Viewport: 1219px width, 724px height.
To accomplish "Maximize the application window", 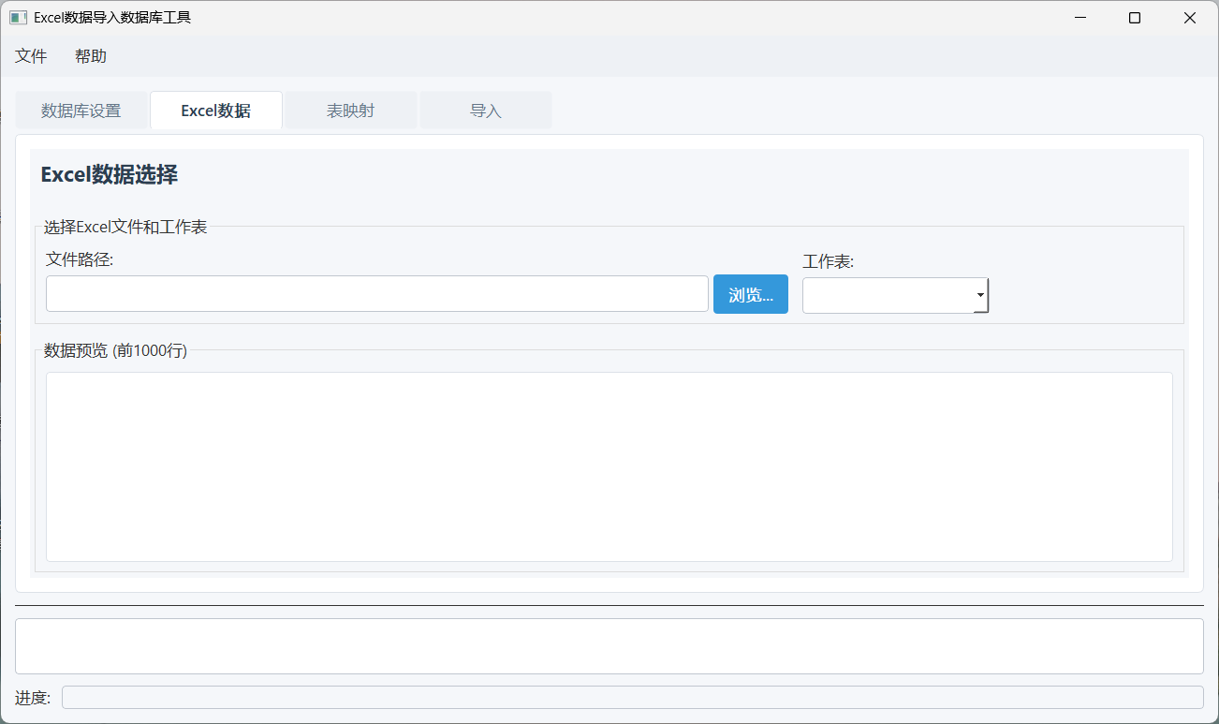I will click(x=1135, y=18).
